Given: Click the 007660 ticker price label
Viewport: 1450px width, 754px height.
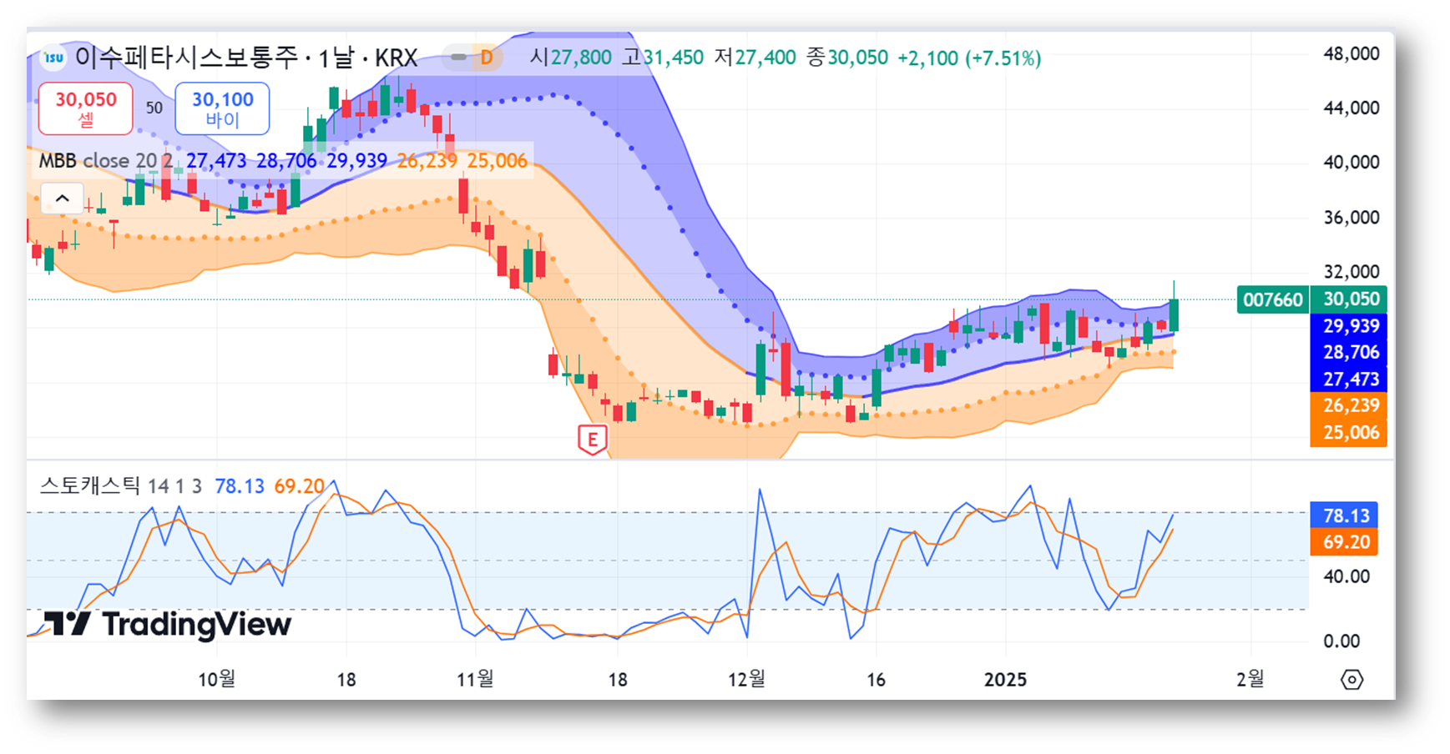Looking at the screenshot, I should tap(1272, 299).
